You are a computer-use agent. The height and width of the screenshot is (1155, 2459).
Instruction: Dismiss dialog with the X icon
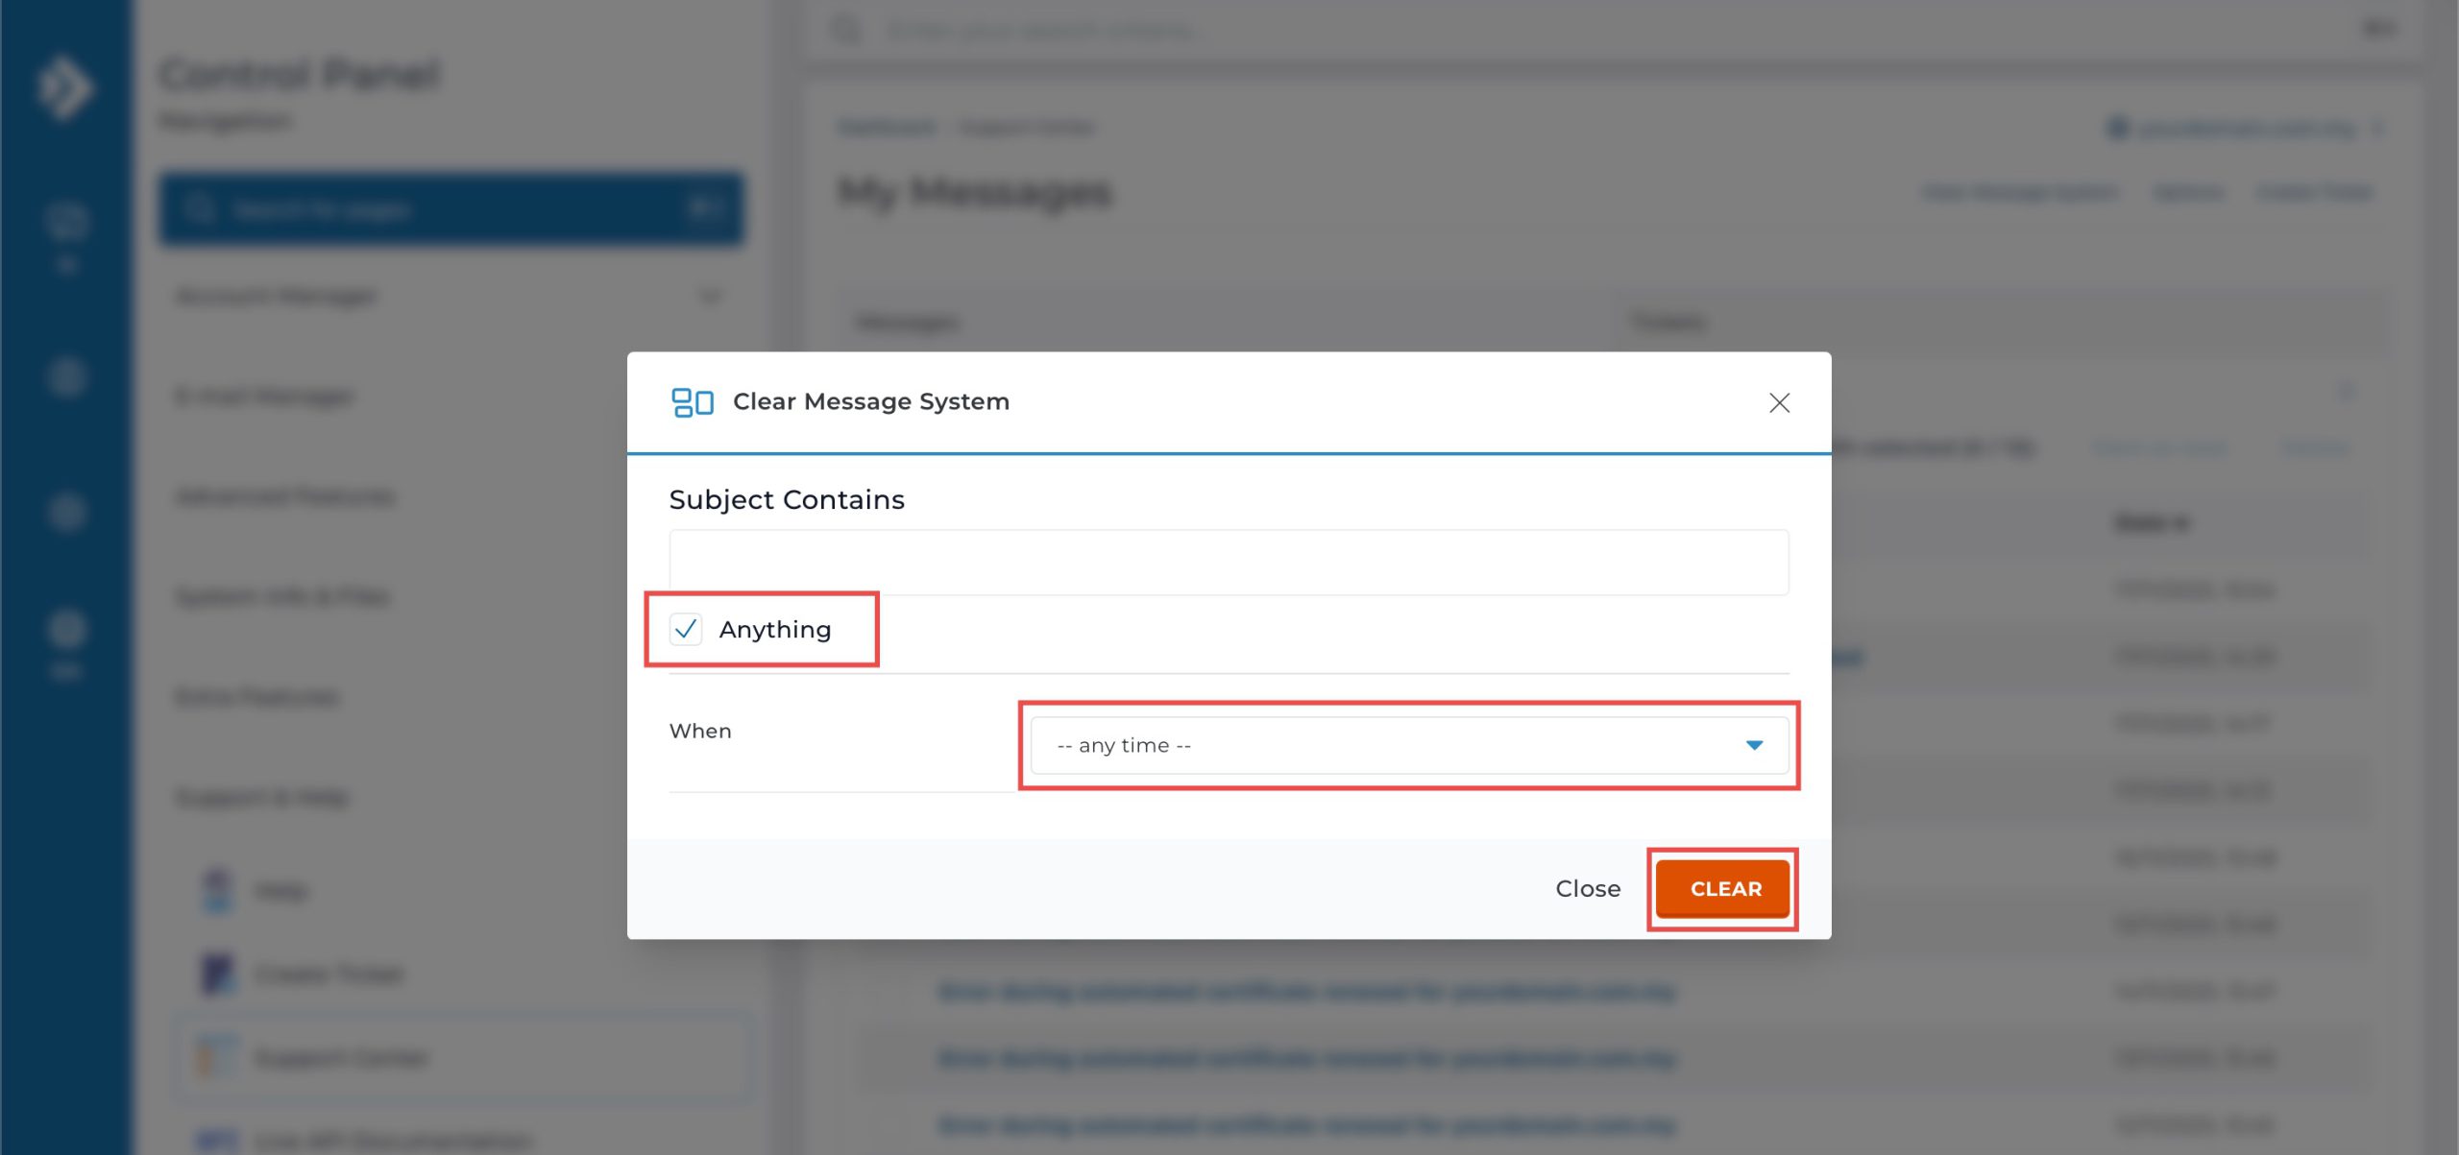coord(1779,403)
